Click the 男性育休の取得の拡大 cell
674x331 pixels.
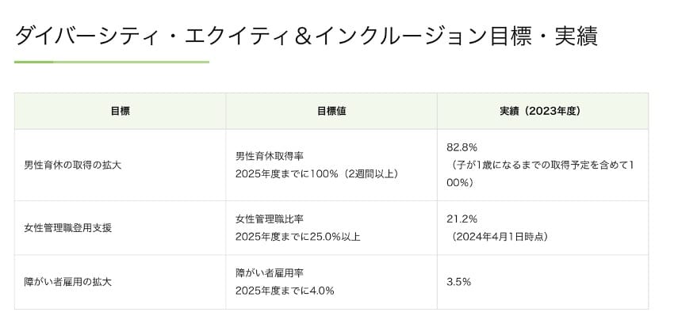(73, 165)
